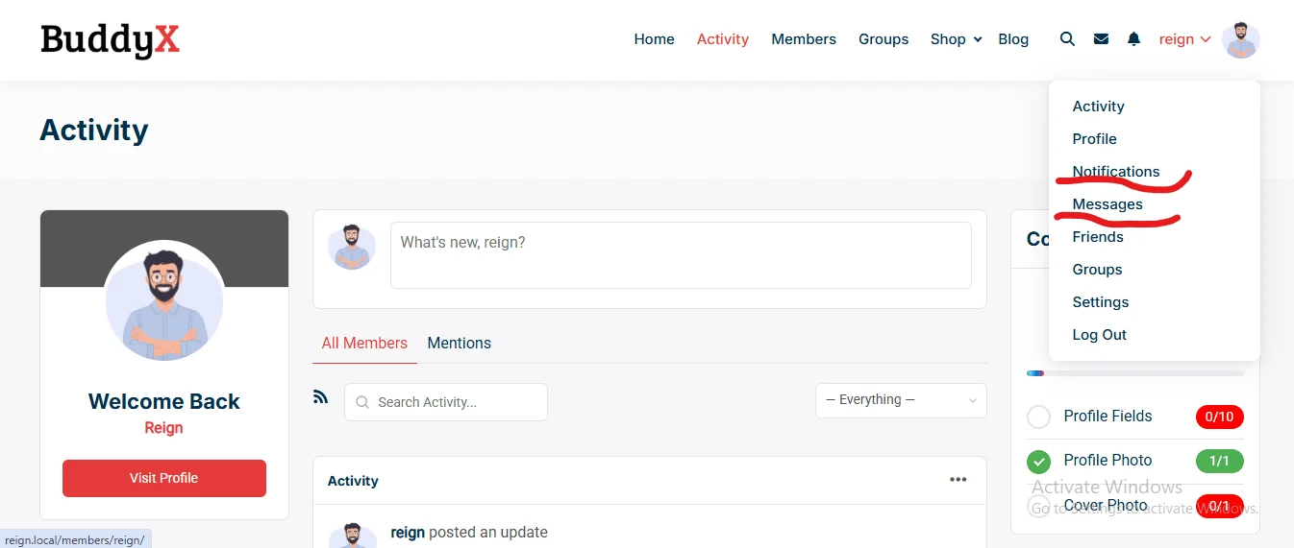Select Groups in the user dropdown

(x=1097, y=270)
